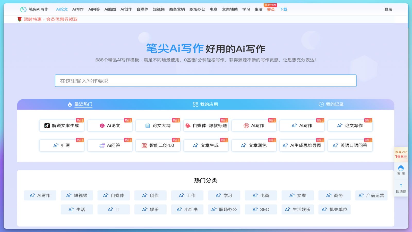The height and width of the screenshot is (232, 412).
Task: Click the 会员优惠券领取 promo link
Action: pyautogui.click(x=62, y=19)
